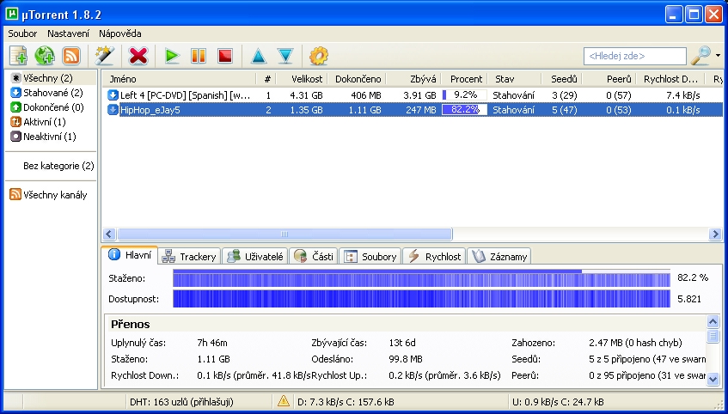This screenshot has width=728, height=414.
Task: Select the Left 4 [PC-DVD] torrent row
Action: click(x=413, y=95)
